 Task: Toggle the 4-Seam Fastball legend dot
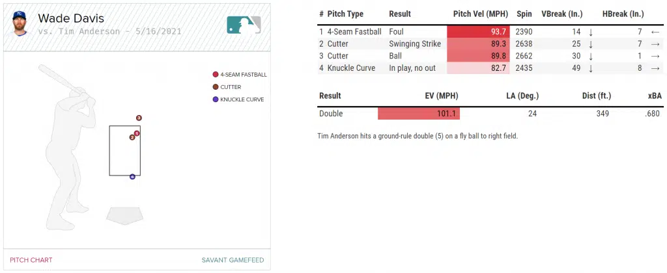pos(215,74)
